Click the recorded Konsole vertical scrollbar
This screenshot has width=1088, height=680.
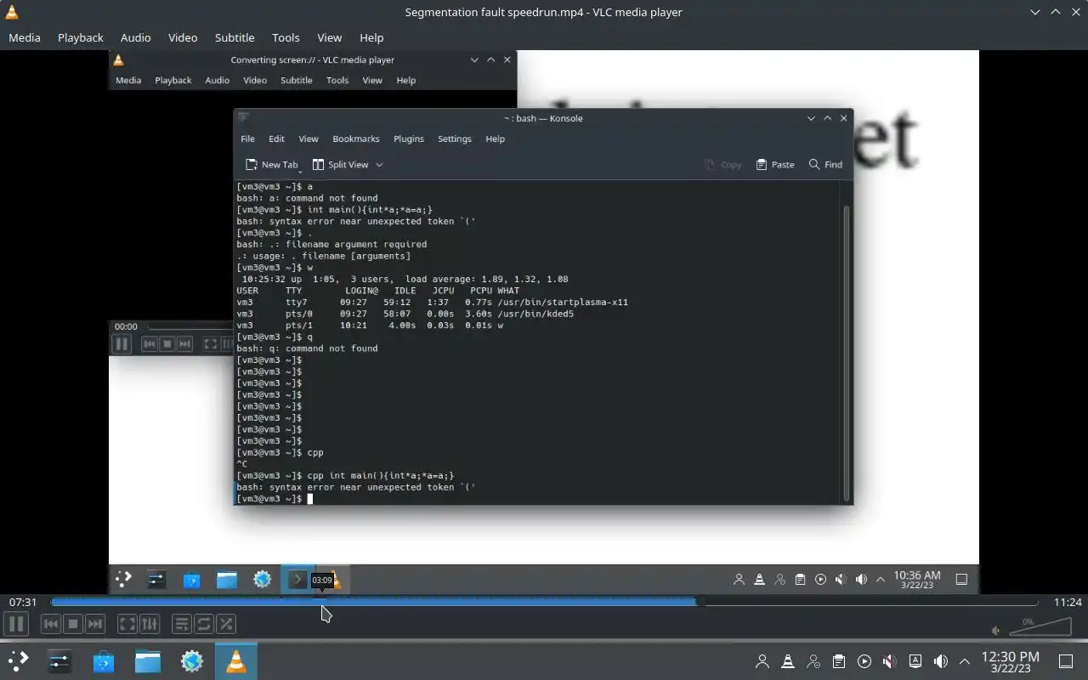coord(846,352)
